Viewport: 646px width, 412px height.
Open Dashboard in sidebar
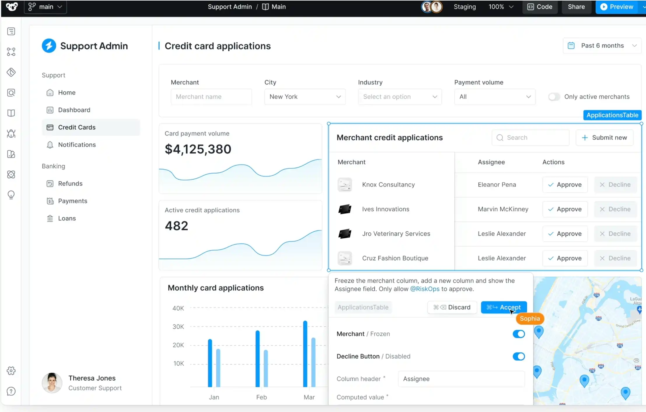(x=91, y=110)
